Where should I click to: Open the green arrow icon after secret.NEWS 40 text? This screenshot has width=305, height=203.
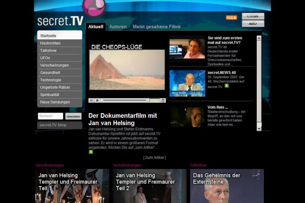click(x=227, y=86)
